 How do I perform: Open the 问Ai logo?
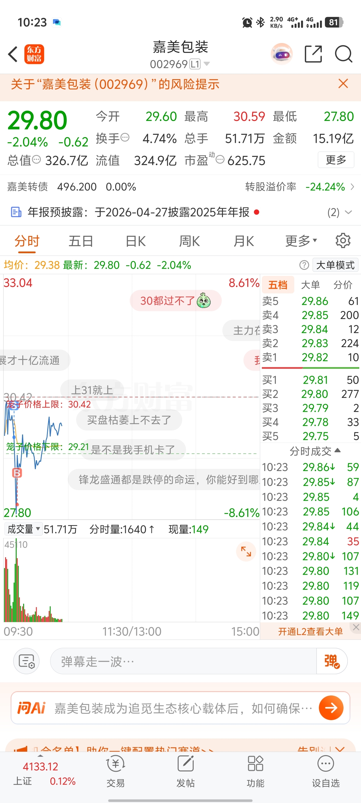(32, 708)
